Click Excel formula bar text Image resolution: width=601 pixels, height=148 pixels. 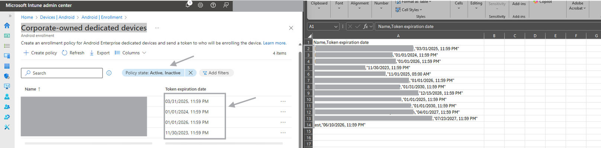pyautogui.click(x=406, y=27)
